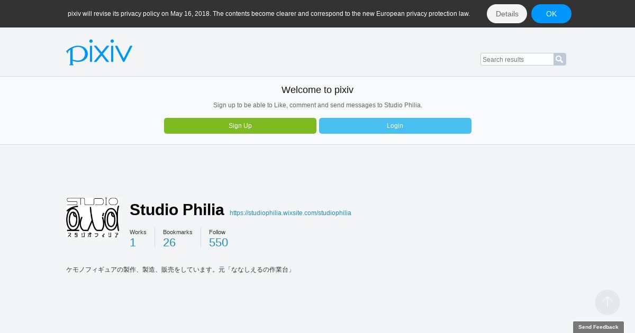Click the Japanese profile description text
This screenshot has height=333, width=635.
point(180,270)
